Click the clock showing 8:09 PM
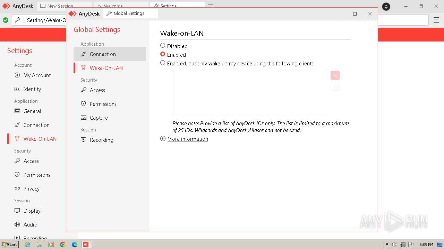Screen dimensions: 444x249 point(426,245)
